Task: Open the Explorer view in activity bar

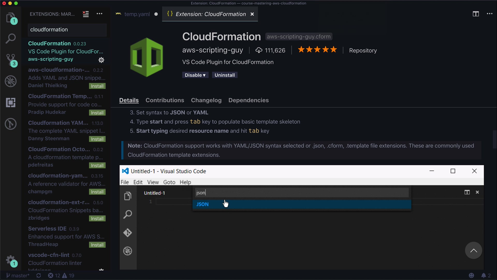Action: pyautogui.click(x=11, y=18)
